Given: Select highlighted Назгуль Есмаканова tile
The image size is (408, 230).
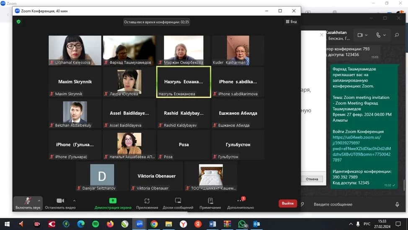Looking at the screenshot, I should (184, 82).
